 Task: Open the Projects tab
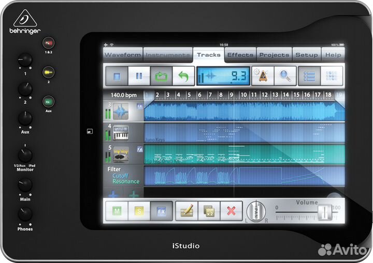point(274,55)
